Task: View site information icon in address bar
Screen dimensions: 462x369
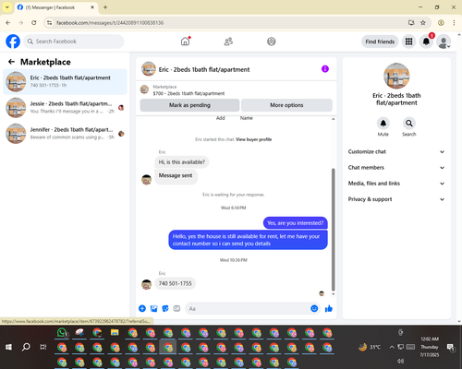Action: (x=49, y=23)
